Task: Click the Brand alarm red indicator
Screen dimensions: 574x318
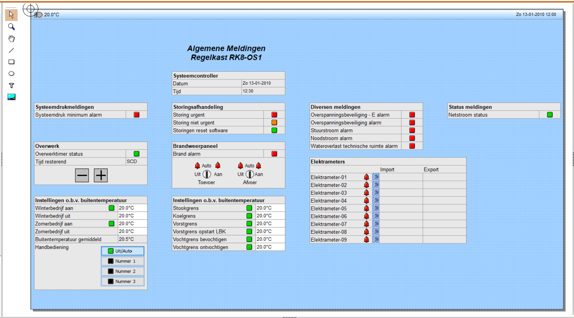Action: pyautogui.click(x=274, y=154)
